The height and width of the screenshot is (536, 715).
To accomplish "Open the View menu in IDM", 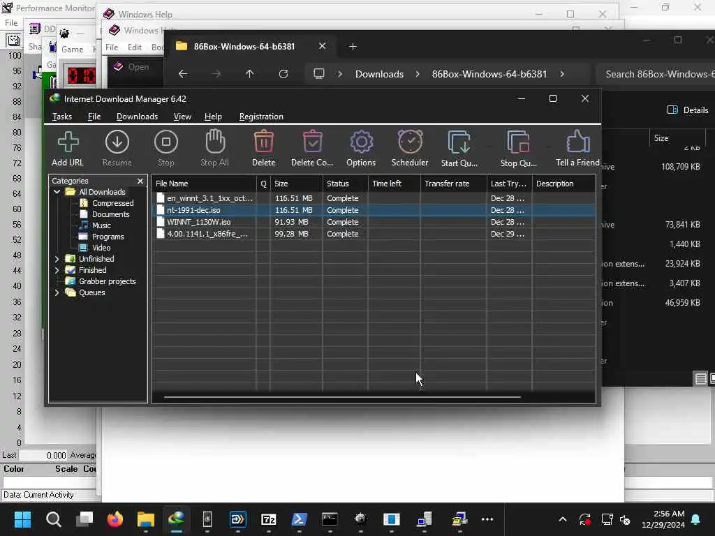I will tap(182, 117).
